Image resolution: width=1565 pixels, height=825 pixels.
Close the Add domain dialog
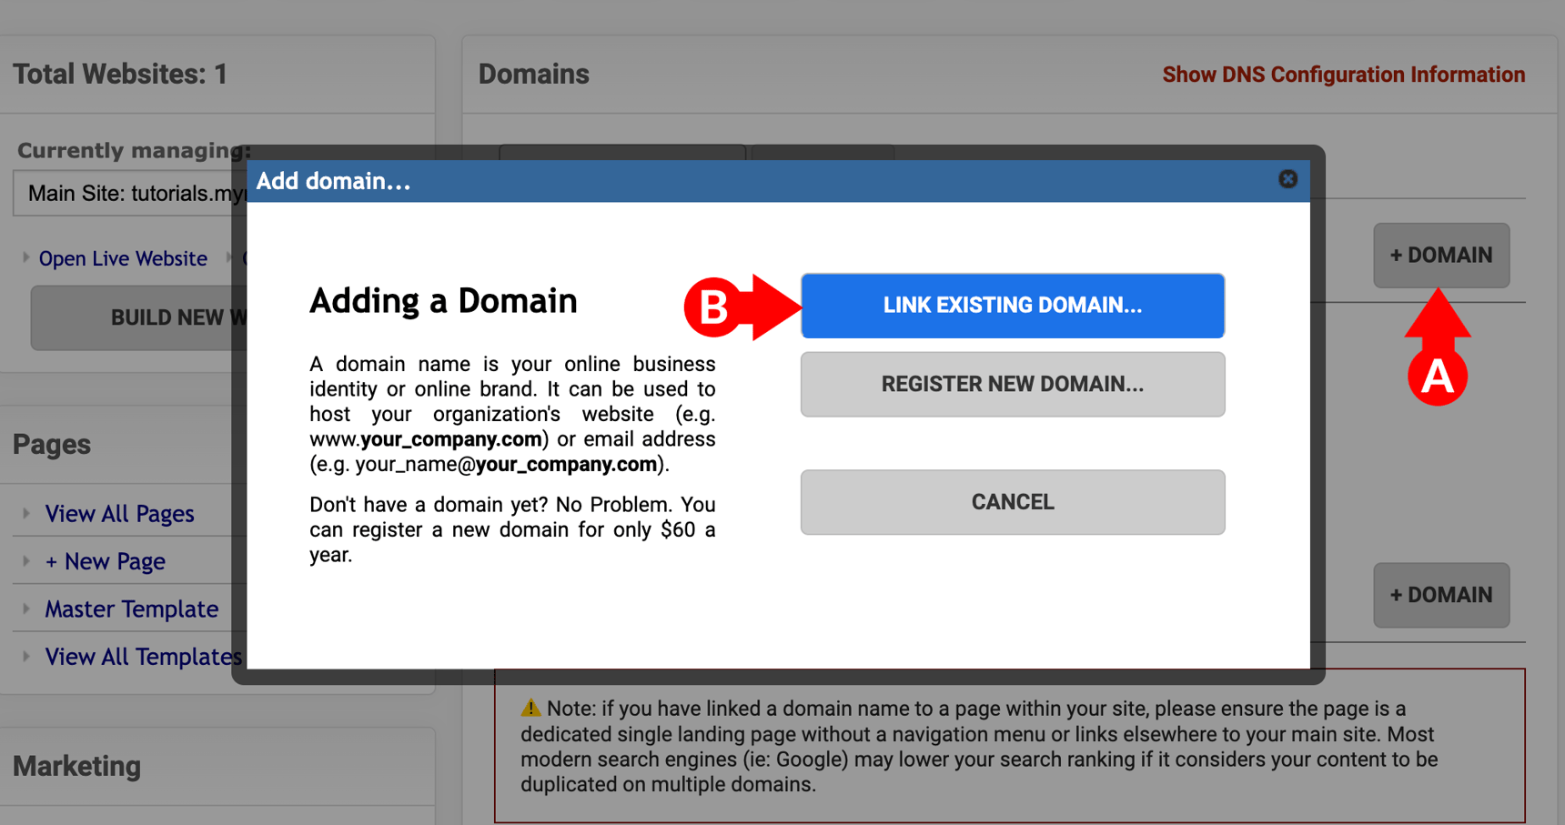point(1287,179)
